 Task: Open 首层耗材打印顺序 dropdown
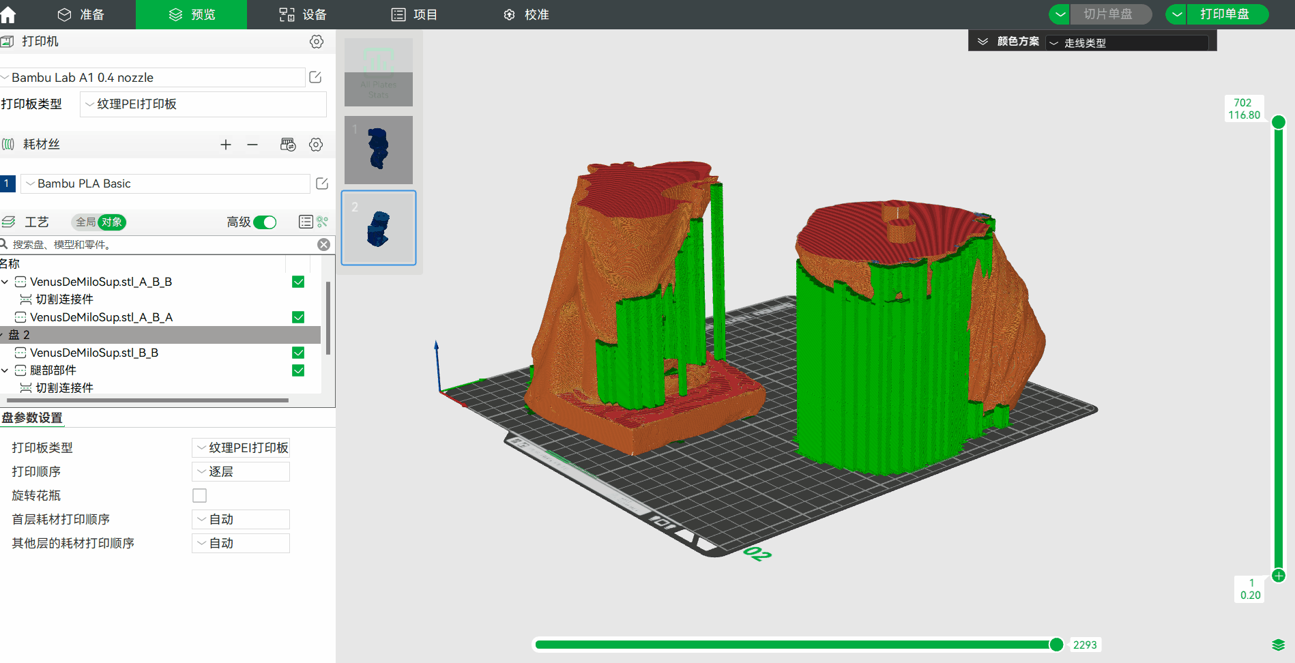coord(241,519)
